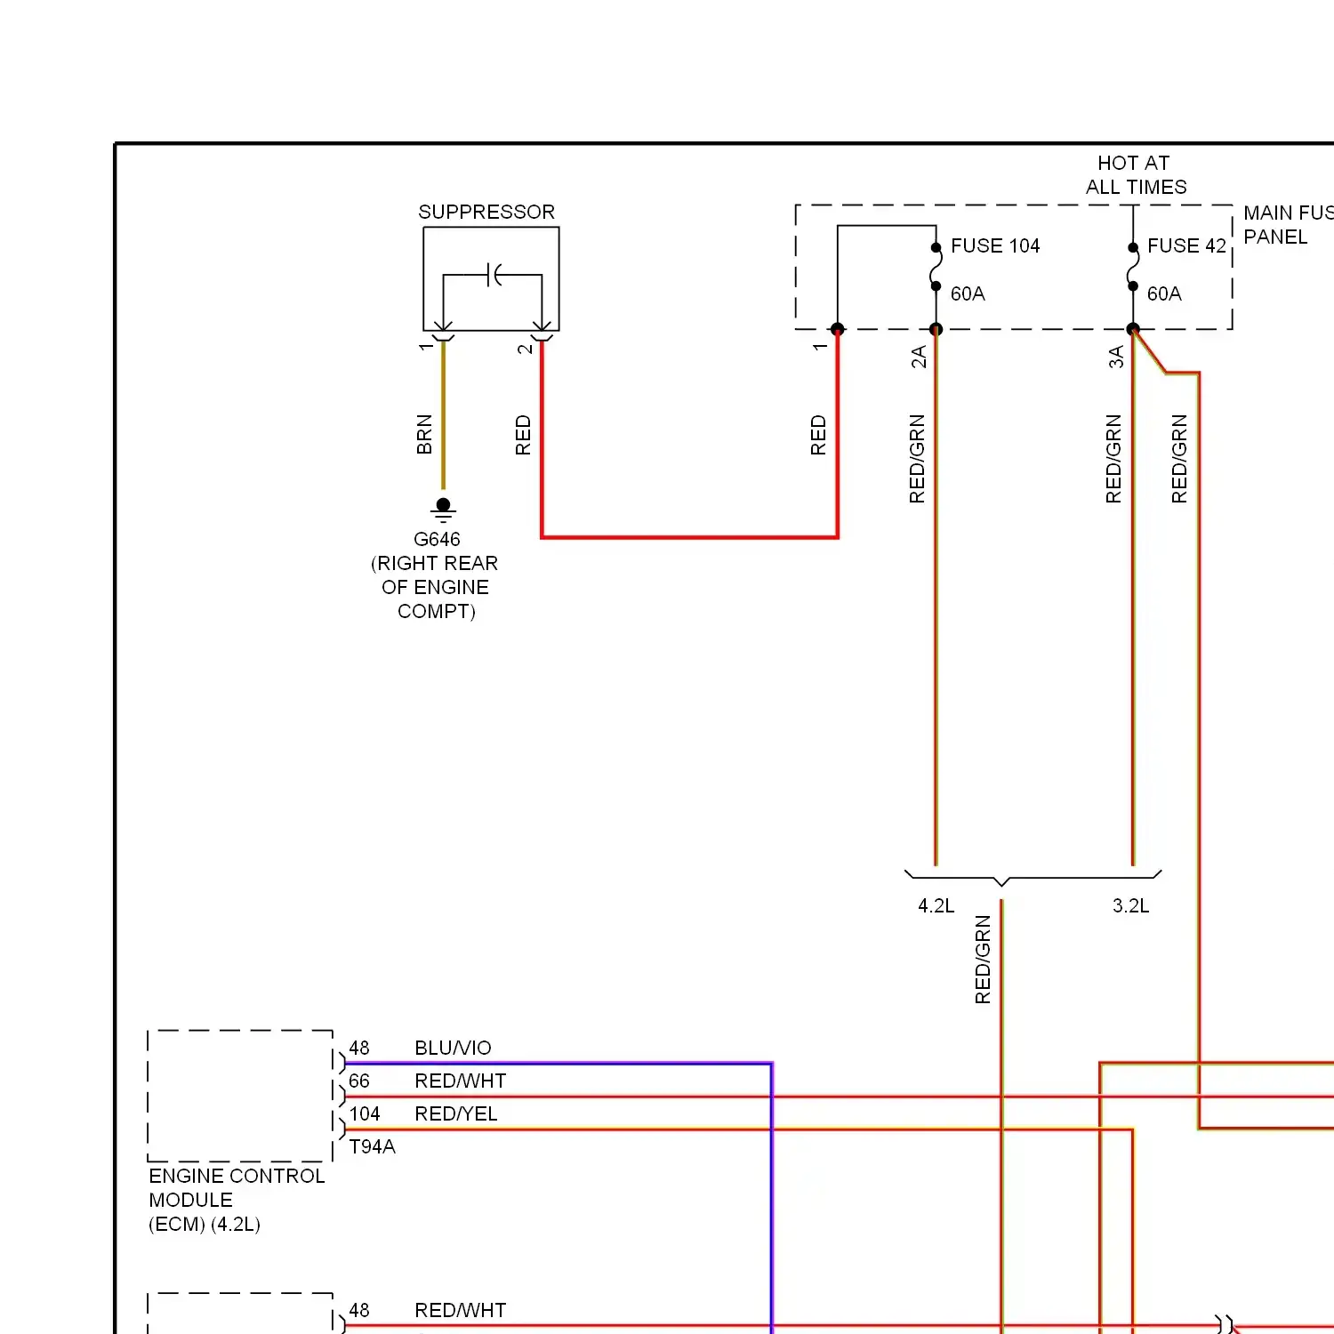1334x1334 pixels.
Task: Click suppressor pin 1 label
Action: (x=425, y=347)
